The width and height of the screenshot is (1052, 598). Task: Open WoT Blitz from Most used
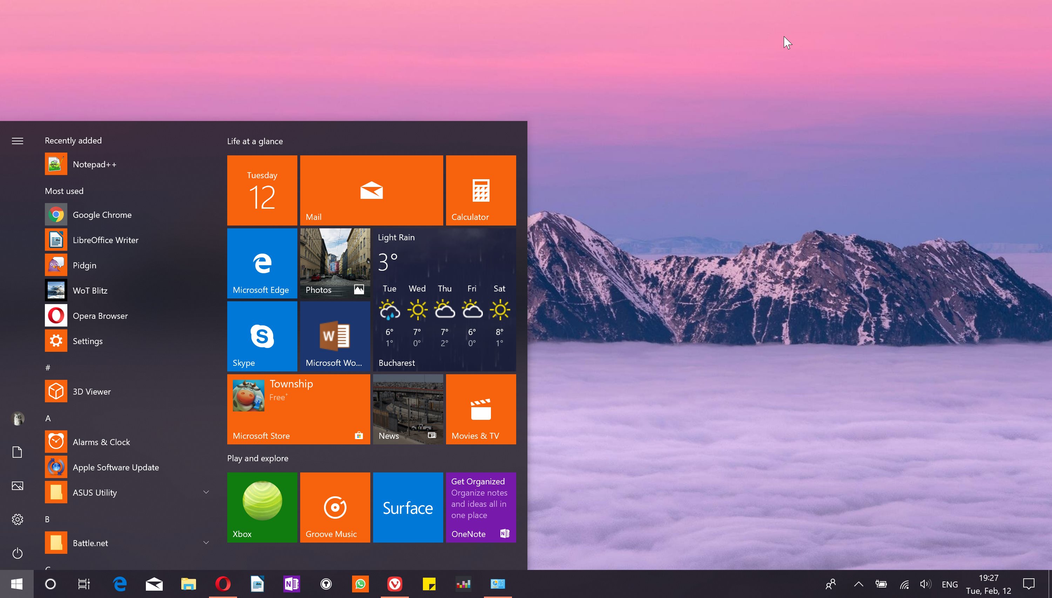[90, 290]
